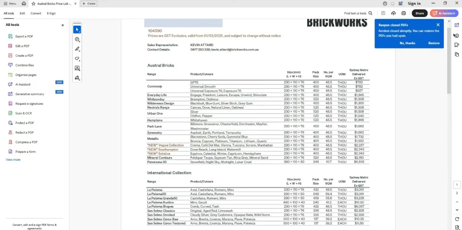Close the Reopen closed PDFs popup
The height and width of the screenshot is (230, 462).
[438, 25]
